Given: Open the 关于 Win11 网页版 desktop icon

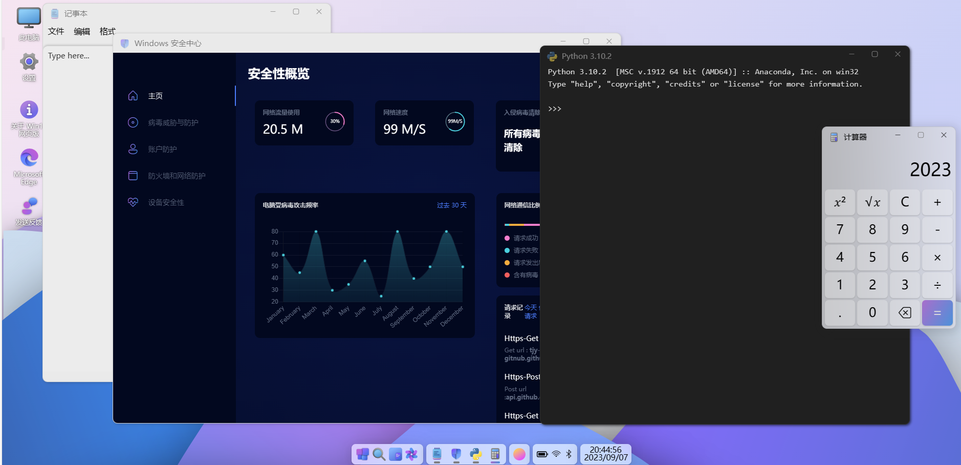Looking at the screenshot, I should 29,119.
